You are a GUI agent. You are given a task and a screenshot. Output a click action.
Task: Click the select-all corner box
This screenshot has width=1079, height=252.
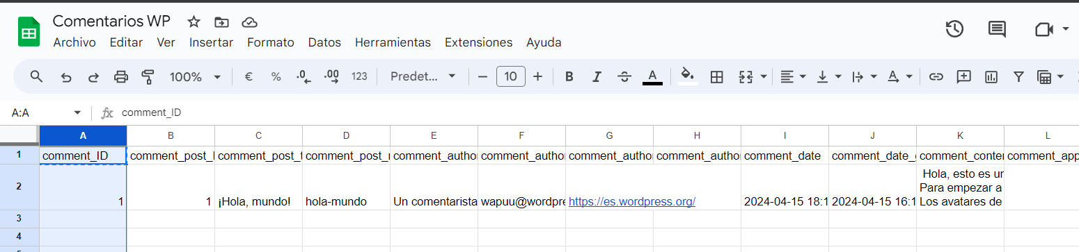tap(19, 135)
